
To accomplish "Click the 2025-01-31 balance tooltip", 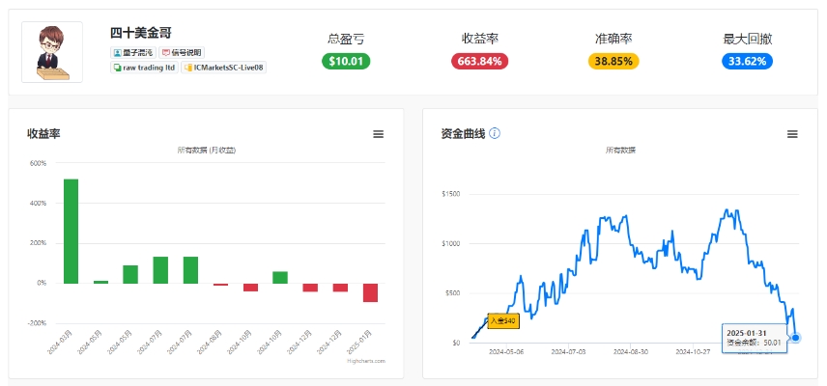I will coord(755,338).
